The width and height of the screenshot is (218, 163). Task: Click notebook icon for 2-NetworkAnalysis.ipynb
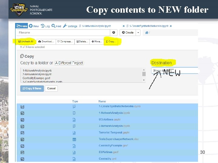[74, 126]
